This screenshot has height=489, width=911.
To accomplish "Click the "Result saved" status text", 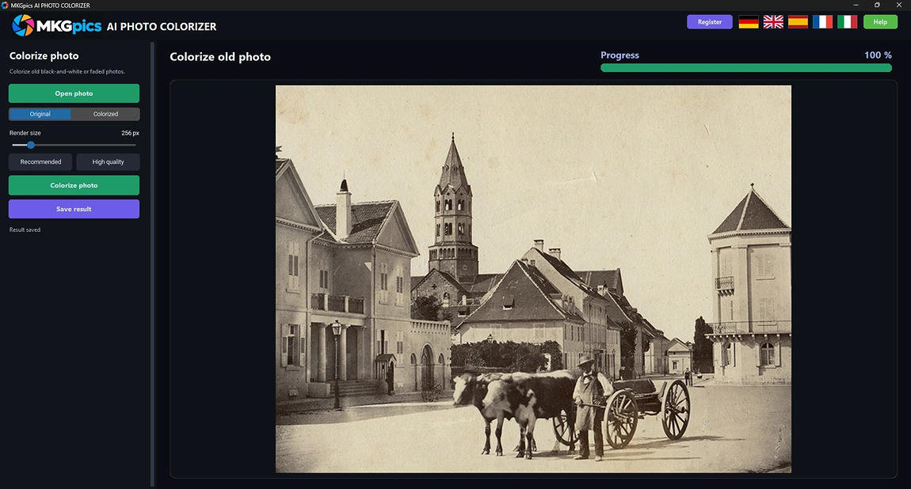I will coord(25,229).
